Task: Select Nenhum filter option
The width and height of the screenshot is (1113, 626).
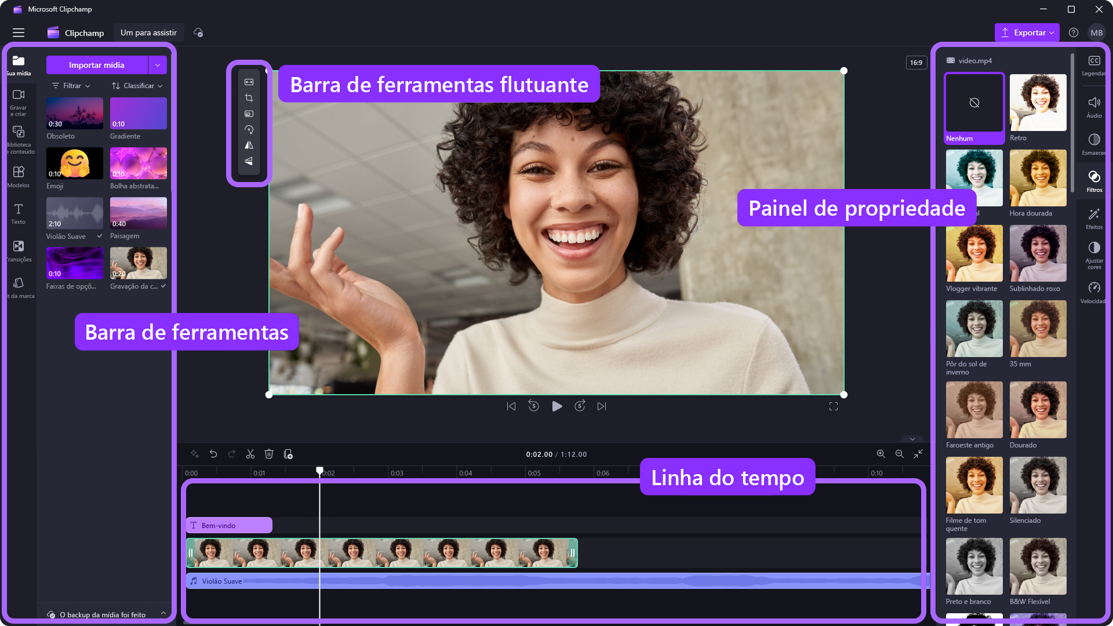Action: coord(974,108)
